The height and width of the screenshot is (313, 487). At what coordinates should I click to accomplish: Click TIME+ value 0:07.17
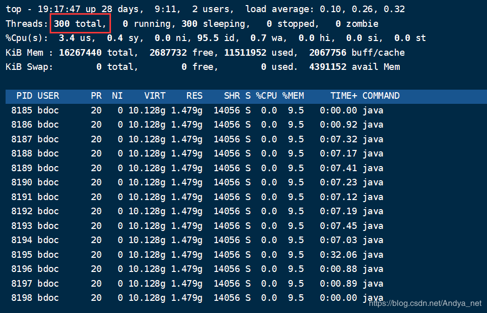point(339,153)
